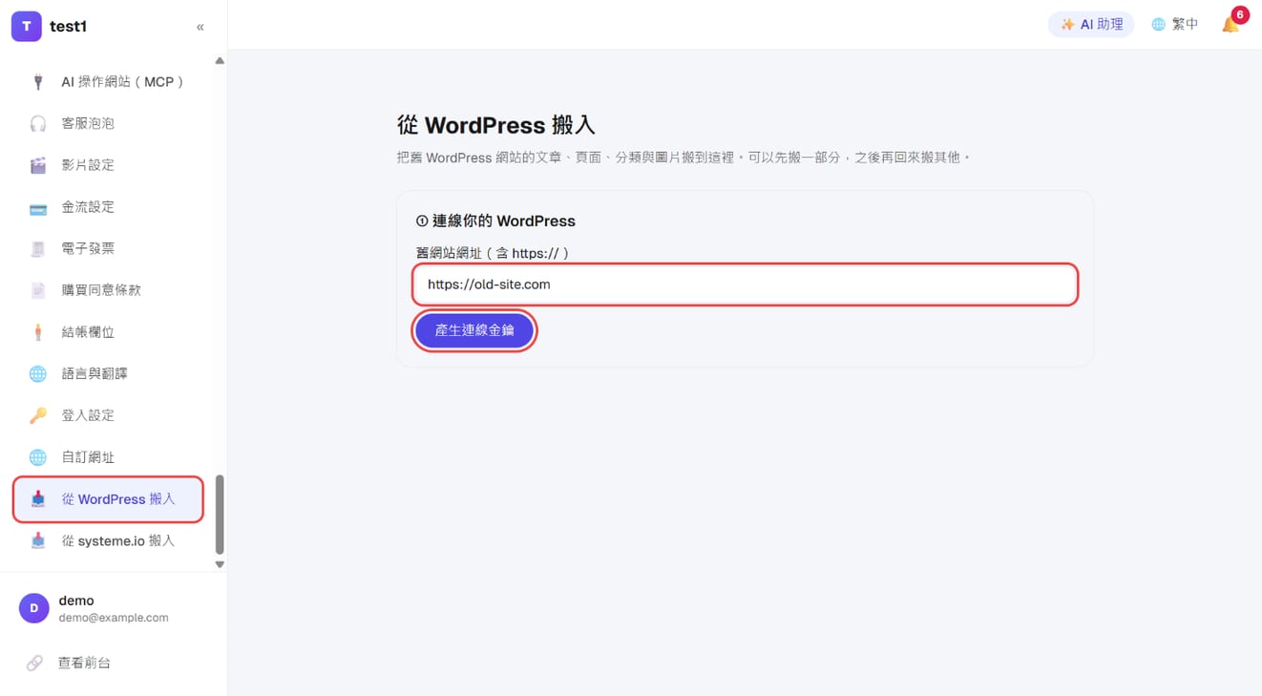
Task: Click the D user avatar
Action: (x=34, y=608)
